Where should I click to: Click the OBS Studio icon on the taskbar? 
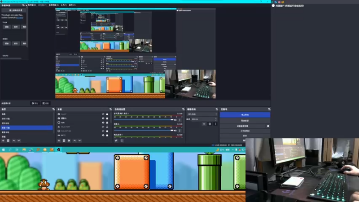(59, 149)
